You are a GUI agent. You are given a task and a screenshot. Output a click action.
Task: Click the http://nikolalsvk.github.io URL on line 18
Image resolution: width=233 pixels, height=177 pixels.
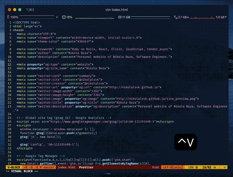(x=134, y=87)
